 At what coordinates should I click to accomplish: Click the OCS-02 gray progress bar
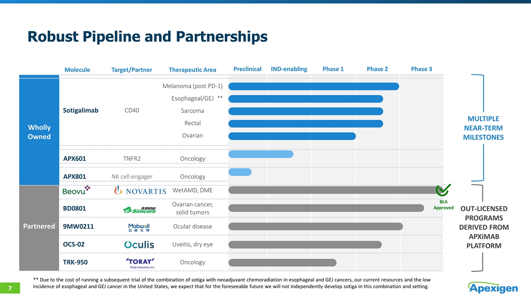(x=305, y=245)
